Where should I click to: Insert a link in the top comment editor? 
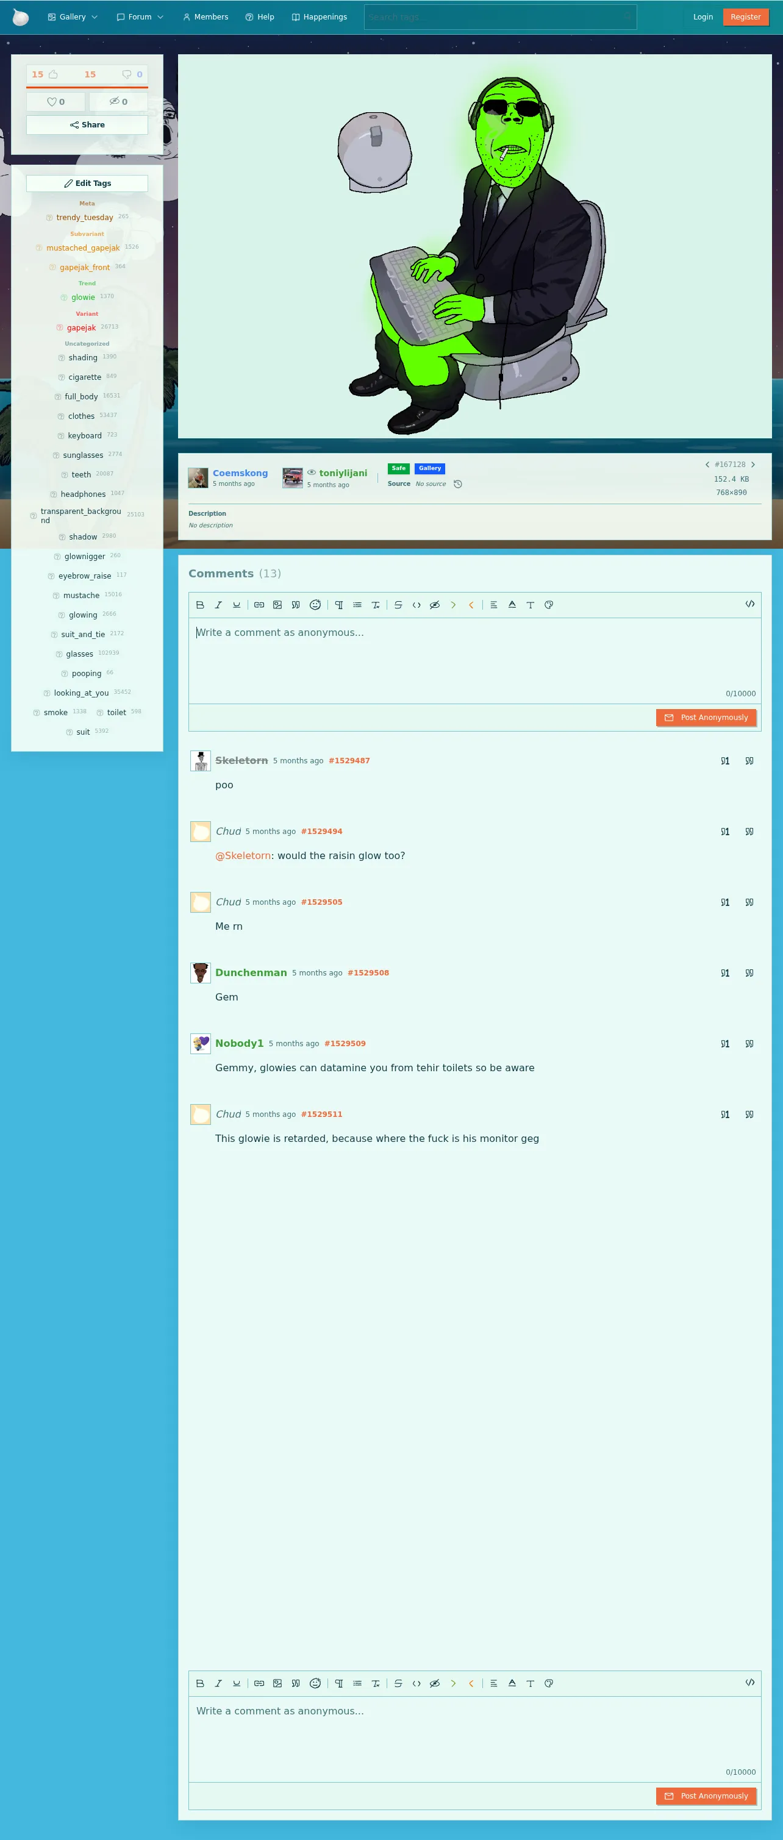tap(259, 605)
